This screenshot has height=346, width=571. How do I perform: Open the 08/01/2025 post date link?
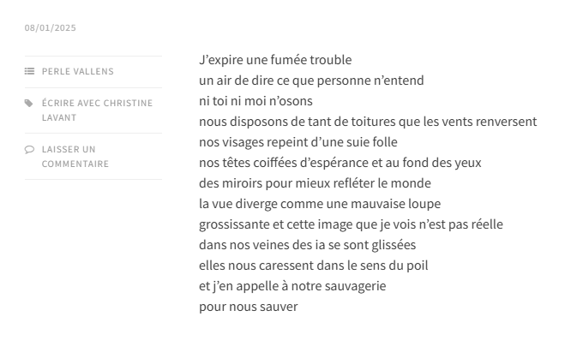(51, 28)
